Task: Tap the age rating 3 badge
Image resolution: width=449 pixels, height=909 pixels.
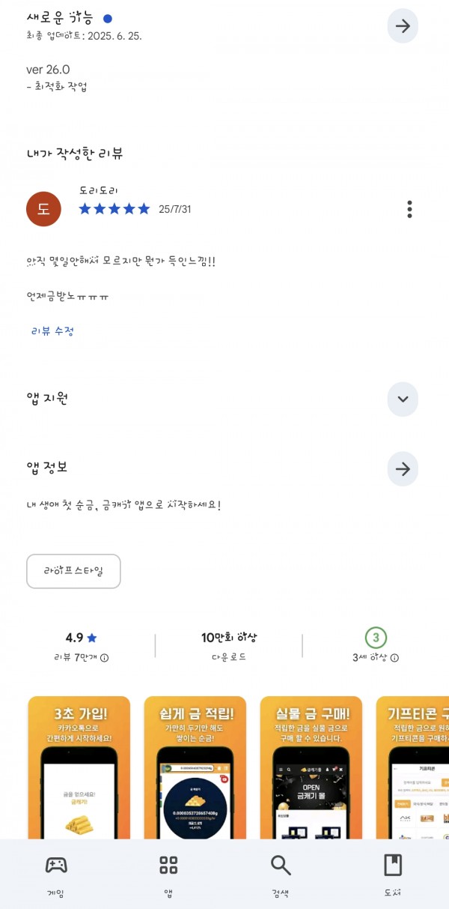Action: [376, 638]
